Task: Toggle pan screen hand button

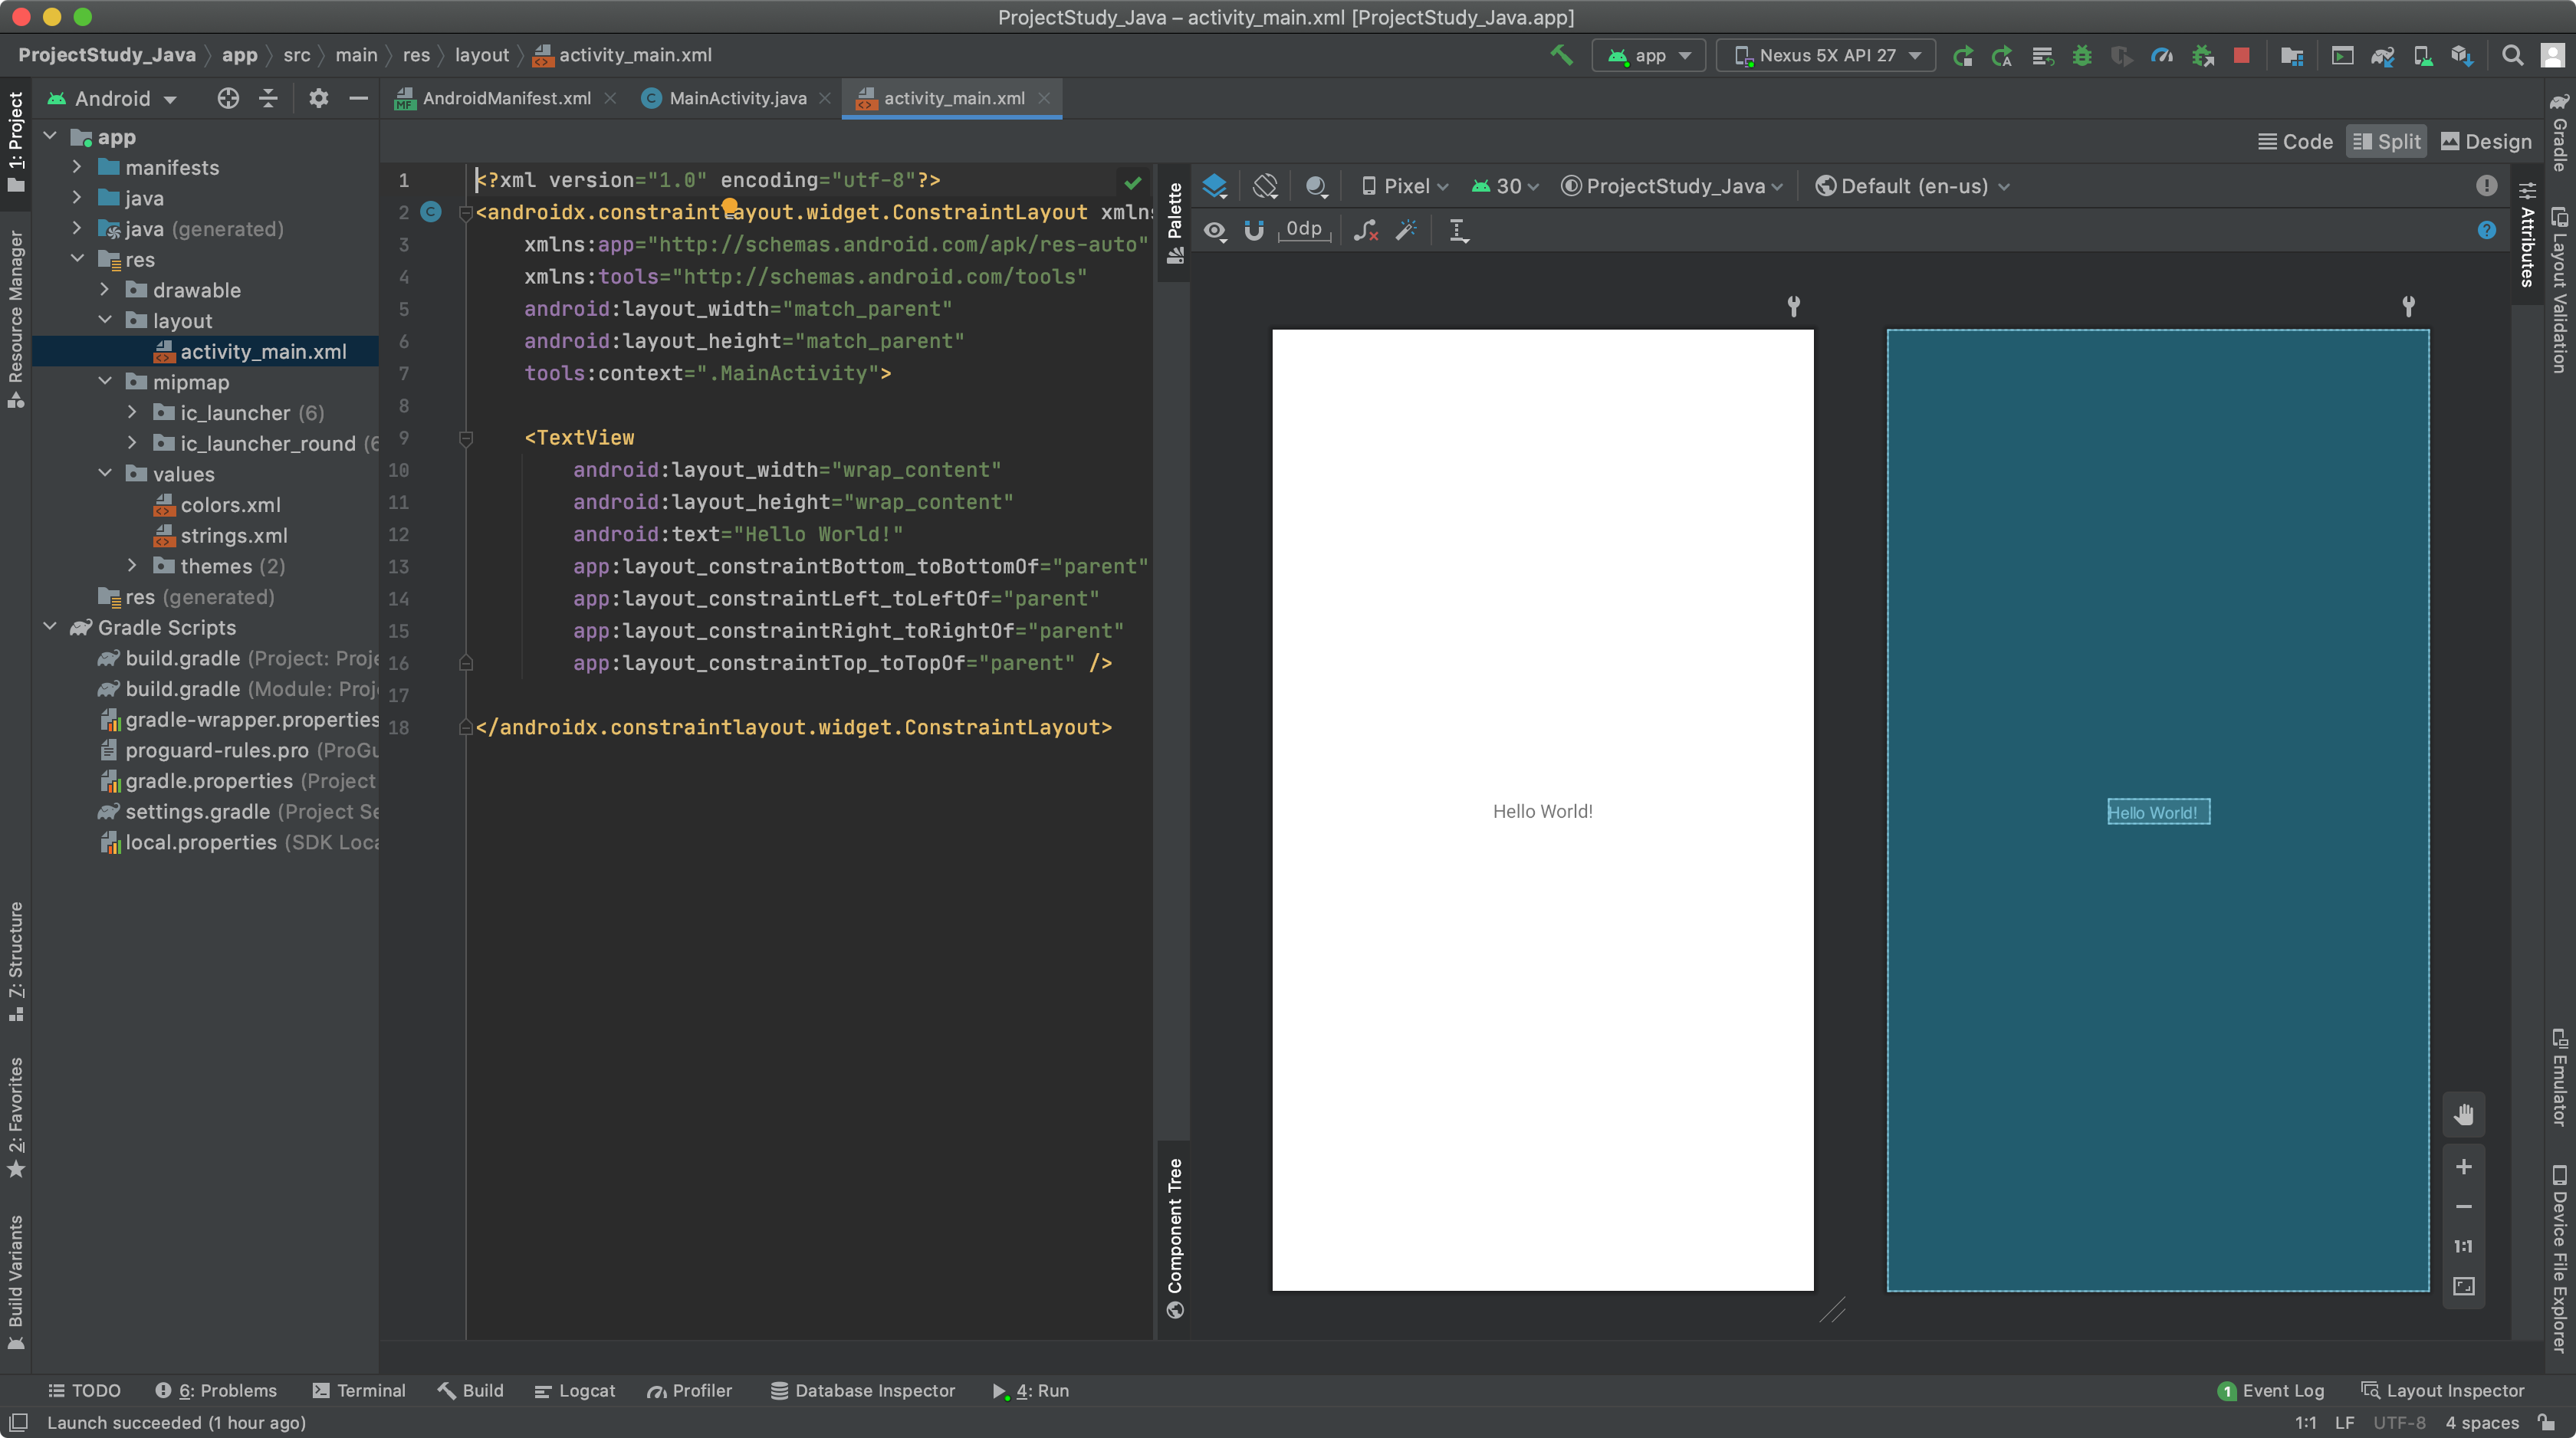Action: (2463, 1115)
